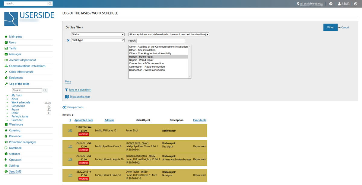The width and height of the screenshot is (362, 185).
Task: Click the power logout icon top right
Action: pos(355,4)
